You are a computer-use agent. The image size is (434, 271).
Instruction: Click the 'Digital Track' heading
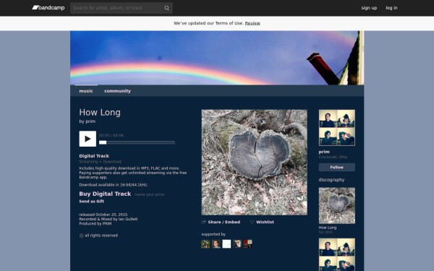(x=94, y=156)
